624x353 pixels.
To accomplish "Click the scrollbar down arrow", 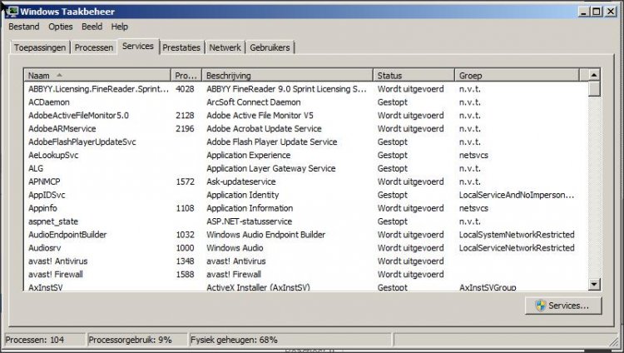I will 594,284.
